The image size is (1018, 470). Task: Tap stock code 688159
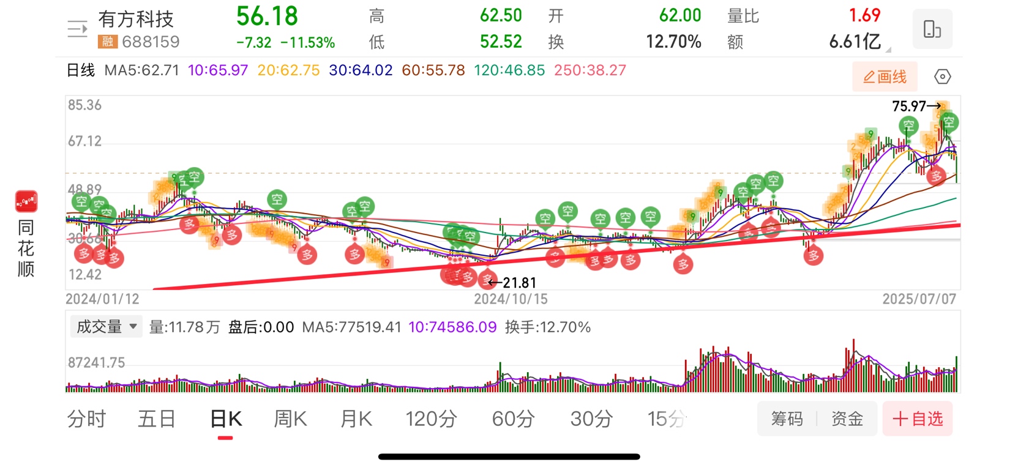[151, 42]
